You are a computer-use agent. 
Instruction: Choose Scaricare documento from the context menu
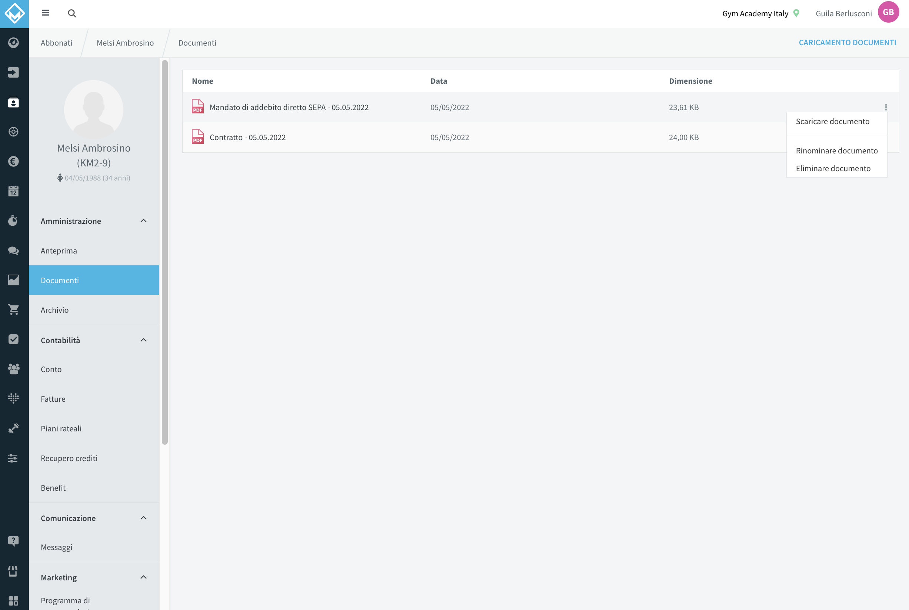pyautogui.click(x=837, y=122)
